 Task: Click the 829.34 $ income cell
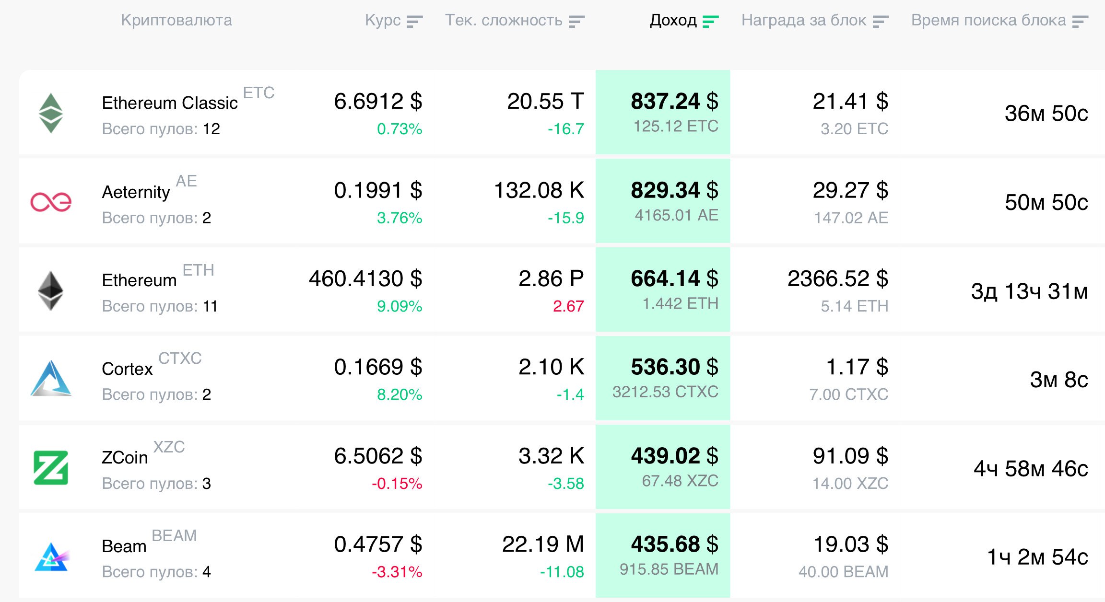663,201
